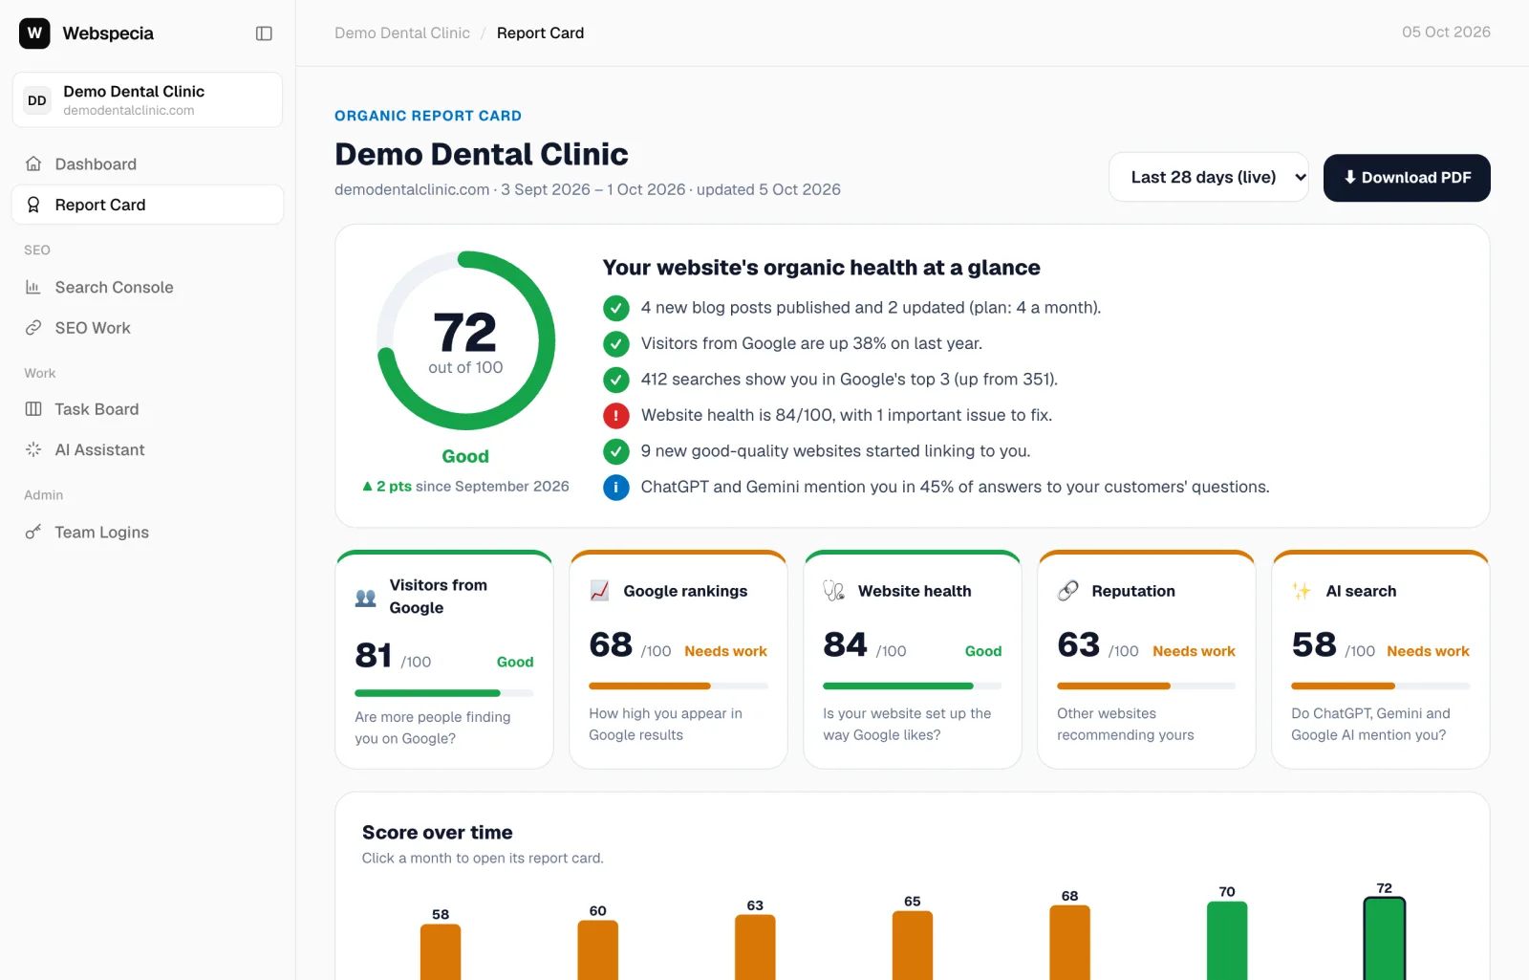Screen dimensions: 1529x980
Task: Click the sparkles icon on AI search card
Action: [x=1303, y=591]
